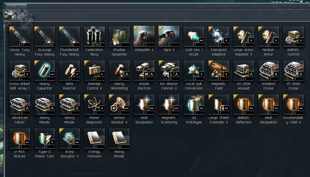Screen dimensions: 310x177
Task: Select the Energized Adaptive plating icon
Action: pos(219,37)
